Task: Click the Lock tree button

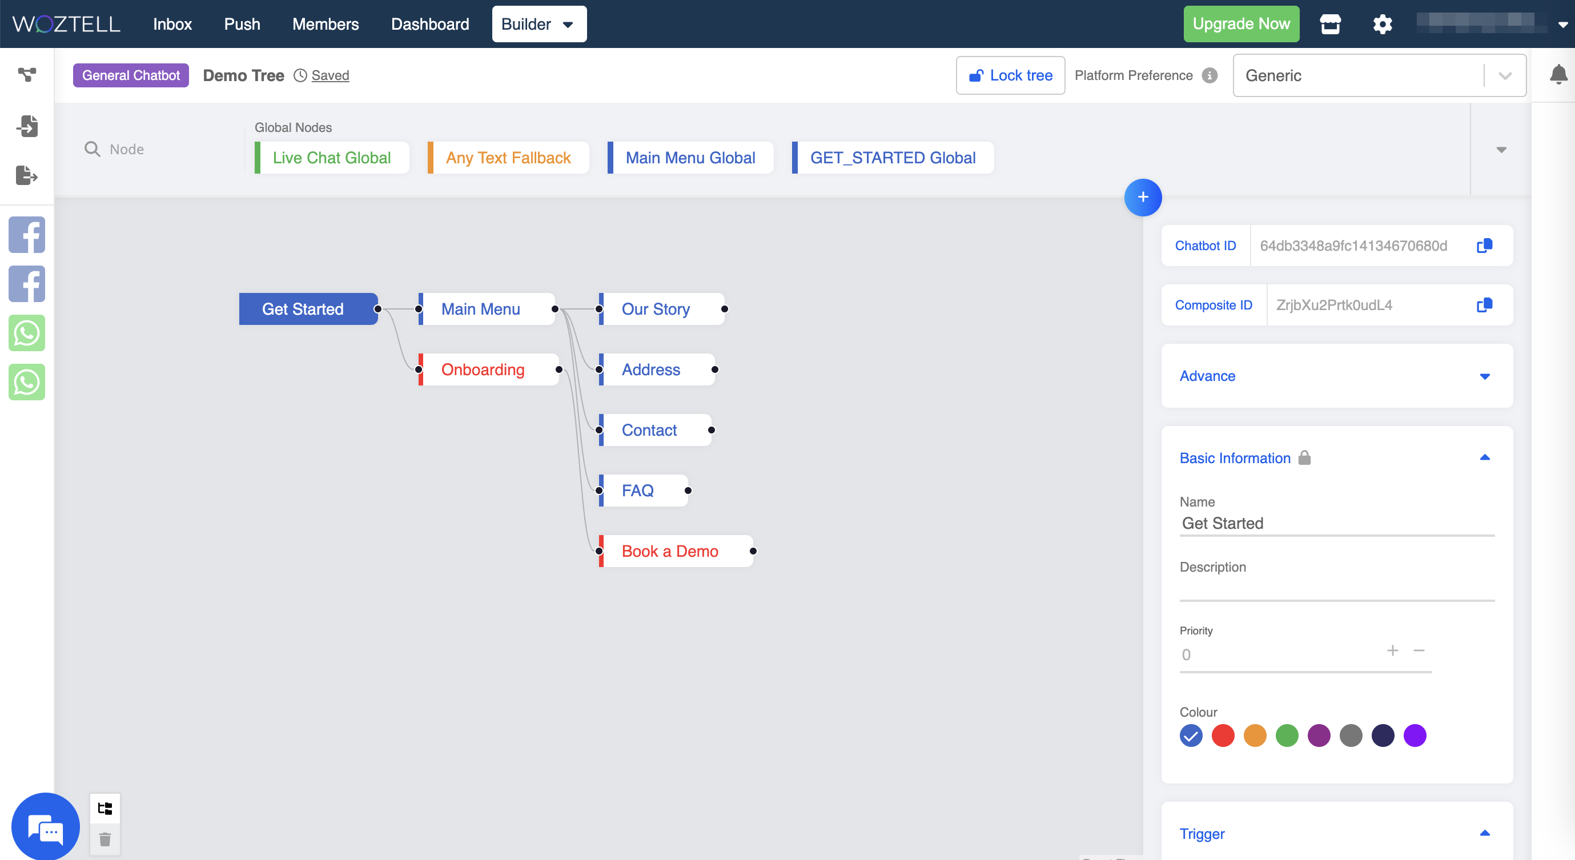Action: tap(1010, 76)
